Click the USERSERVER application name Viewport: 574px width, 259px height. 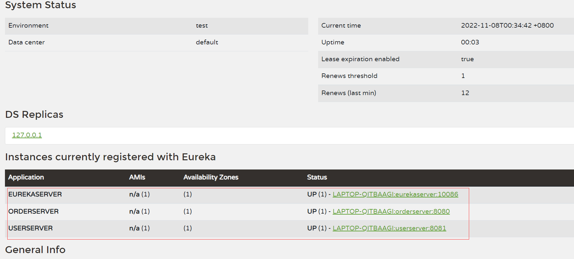point(30,228)
